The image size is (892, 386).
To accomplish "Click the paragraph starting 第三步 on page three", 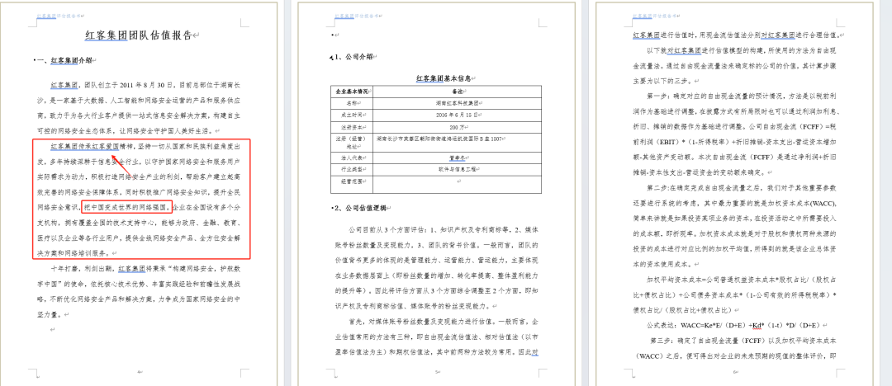I will point(737,348).
